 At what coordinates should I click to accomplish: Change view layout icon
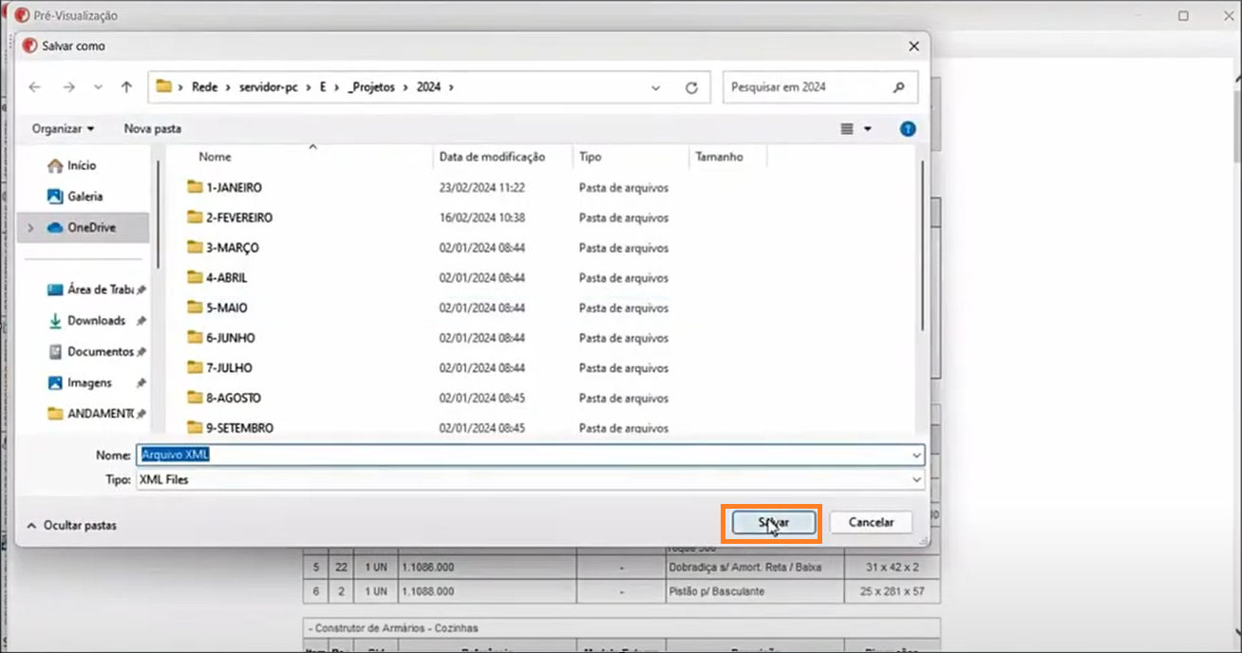pos(847,128)
